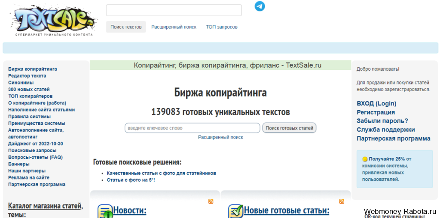Image resolution: width=440 pixels, height=219 pixels.
Task: Open RSS feed for Новые готовые статьи
Action: point(342,201)
